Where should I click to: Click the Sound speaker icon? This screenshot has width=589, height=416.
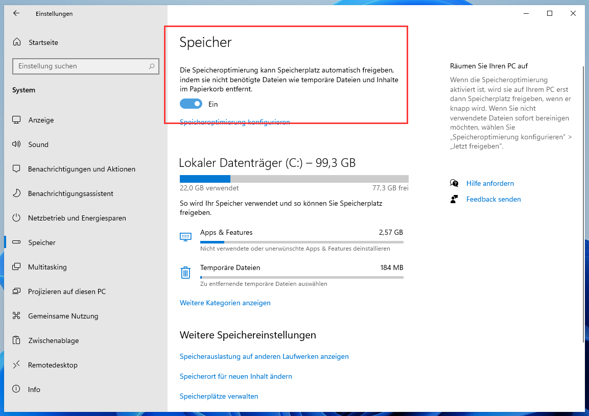pyautogui.click(x=17, y=144)
